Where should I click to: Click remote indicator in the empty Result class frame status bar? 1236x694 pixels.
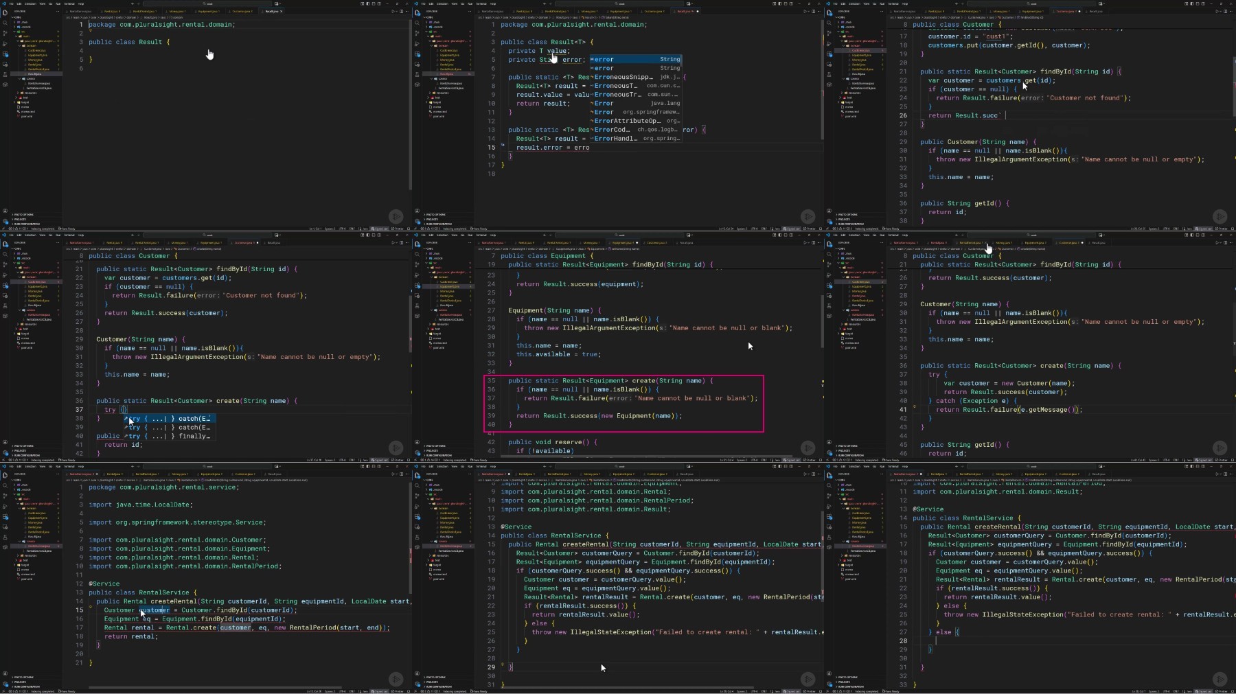click(x=3, y=229)
